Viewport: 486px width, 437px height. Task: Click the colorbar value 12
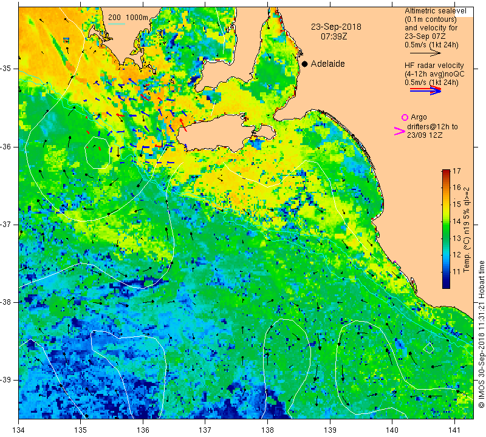457,255
